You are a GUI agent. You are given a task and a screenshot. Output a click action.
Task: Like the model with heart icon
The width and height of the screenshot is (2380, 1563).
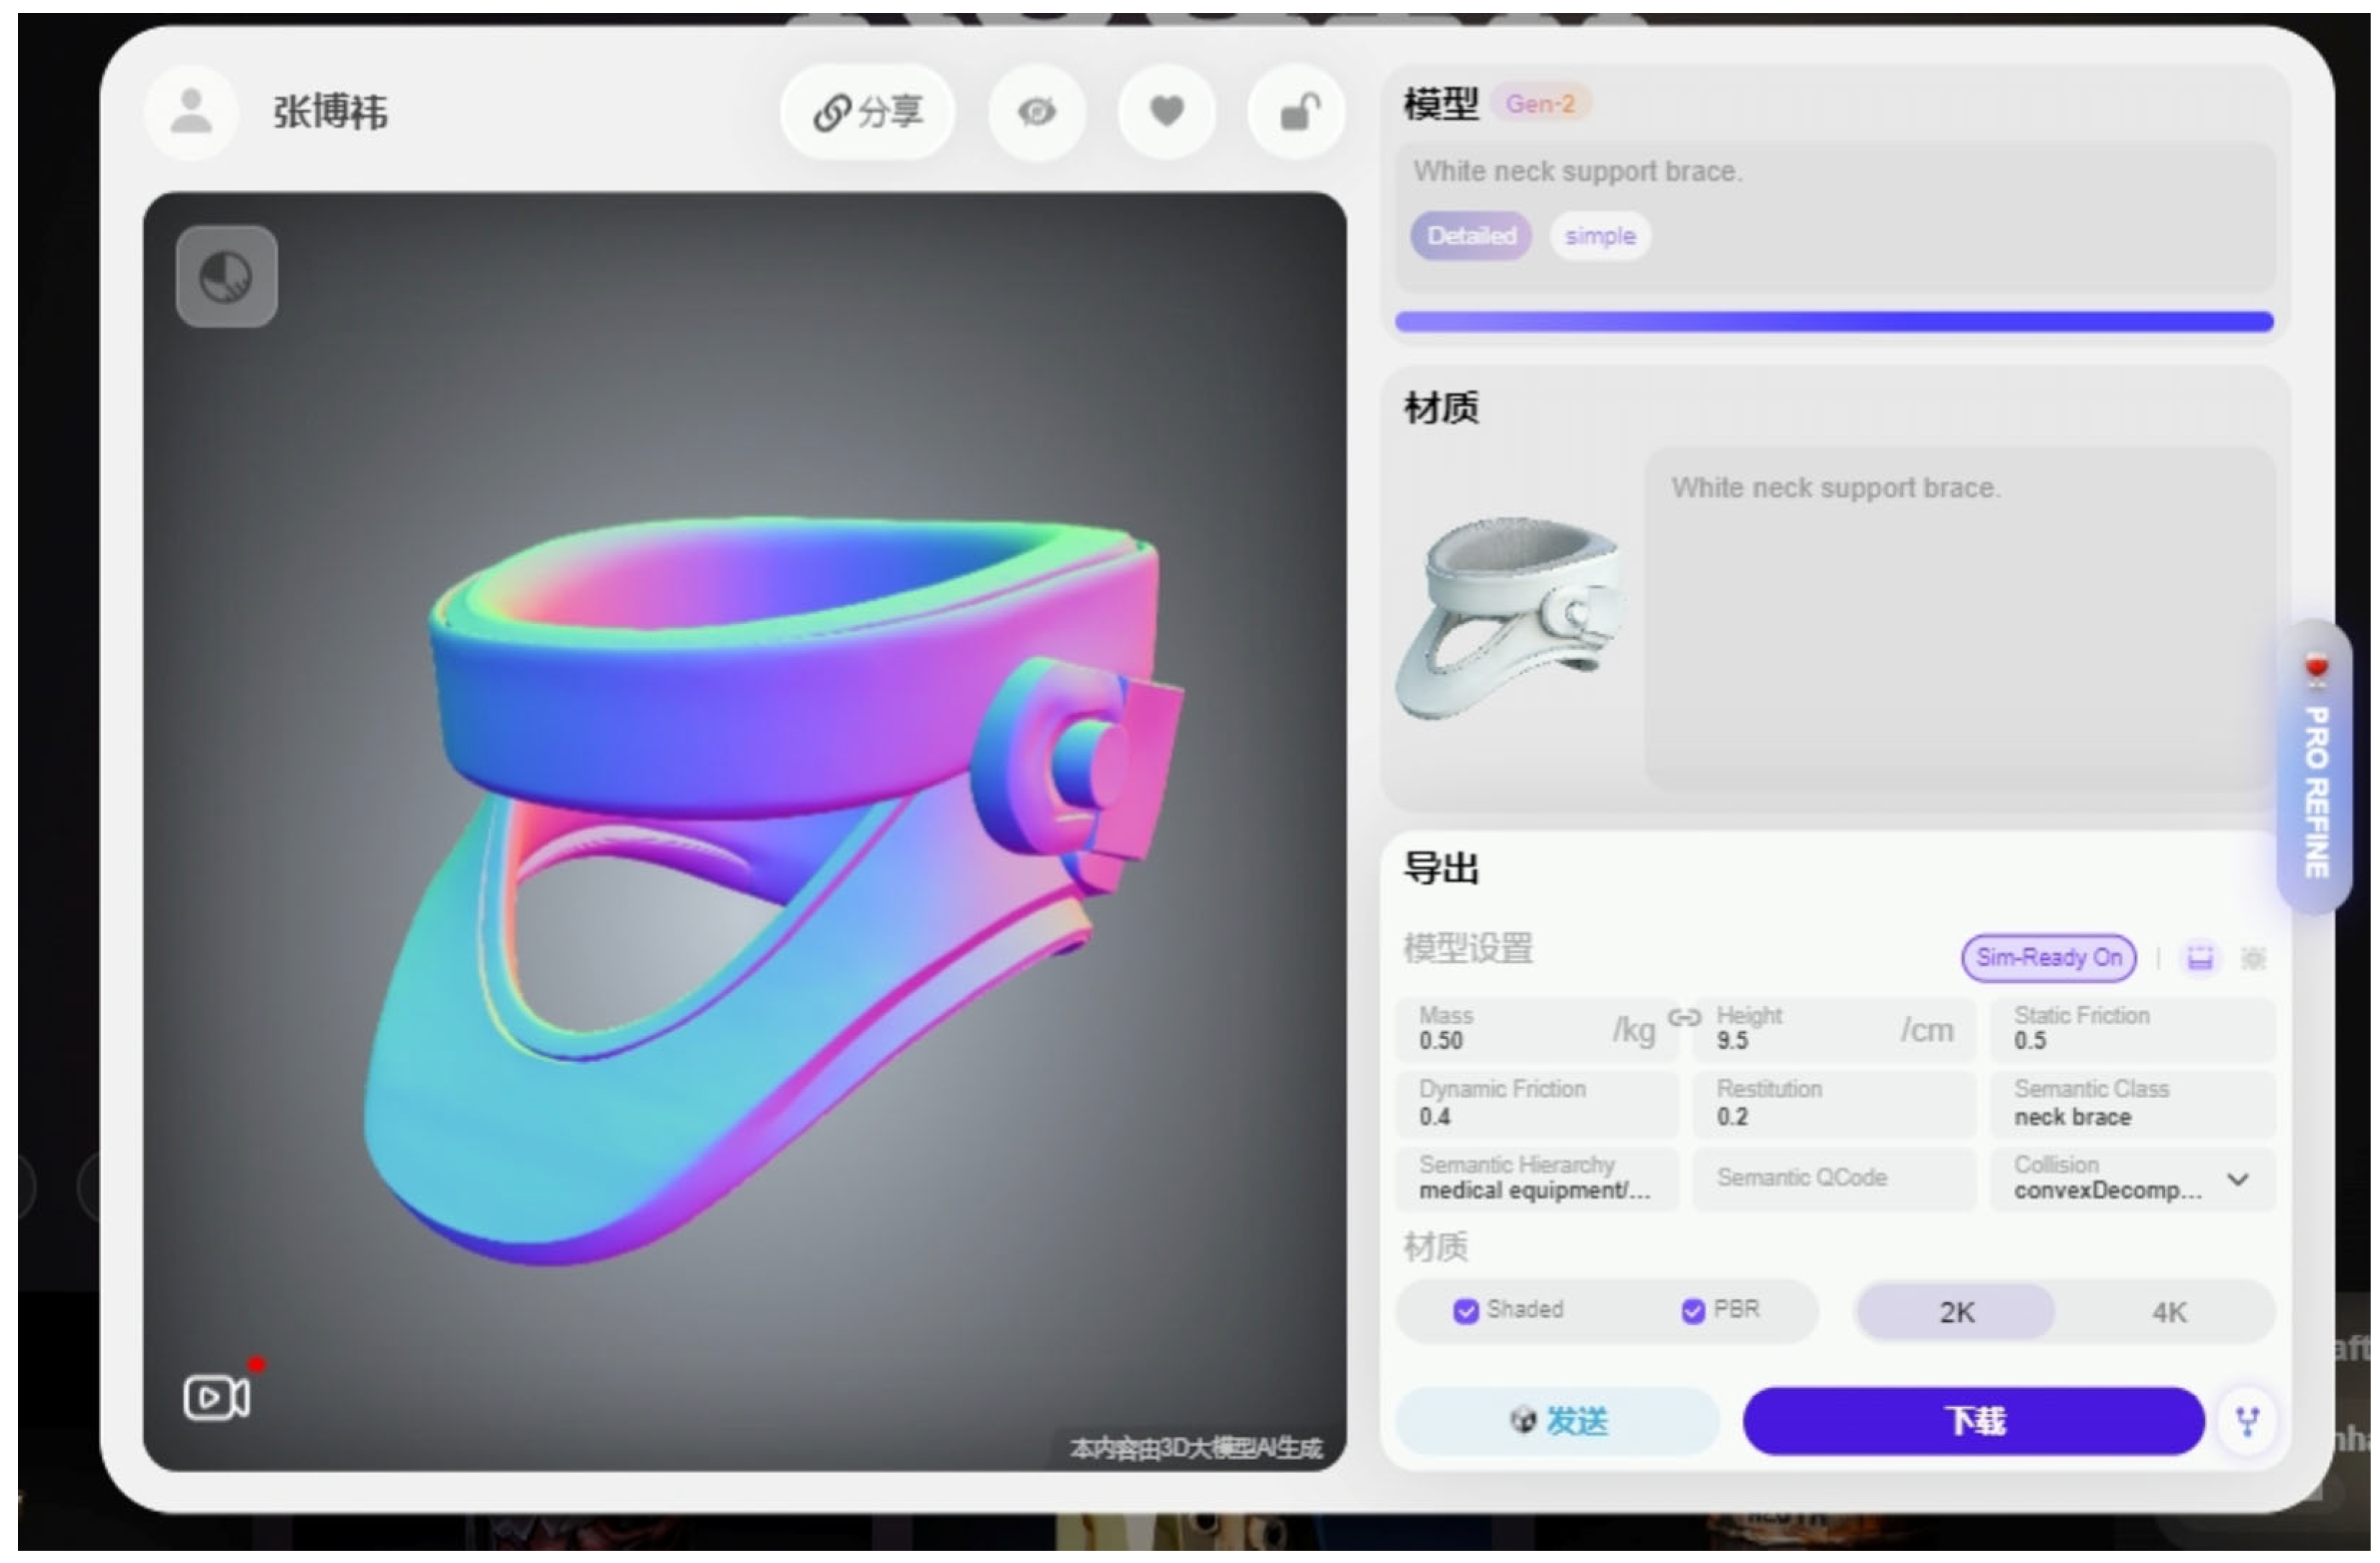[x=1166, y=111]
